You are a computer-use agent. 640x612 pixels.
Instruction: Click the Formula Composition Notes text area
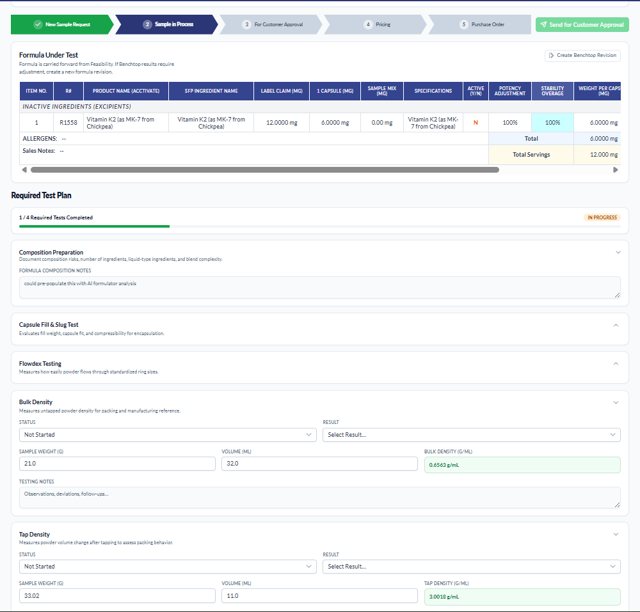[319, 287]
